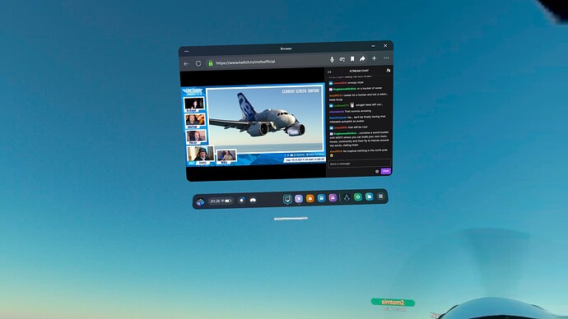Screen dimensions: 568x319
Task: Close the Browser window
Action: click(x=385, y=45)
